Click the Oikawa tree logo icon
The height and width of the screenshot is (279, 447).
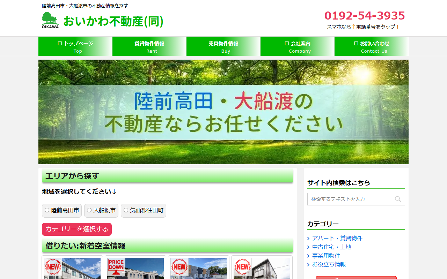50,20
